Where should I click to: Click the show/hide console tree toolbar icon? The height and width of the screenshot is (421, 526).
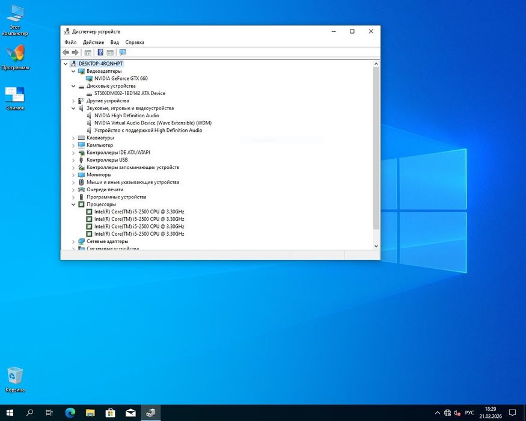88,52
